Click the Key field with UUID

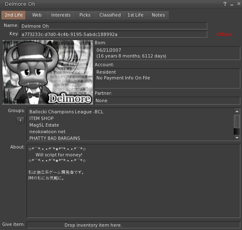114,34
